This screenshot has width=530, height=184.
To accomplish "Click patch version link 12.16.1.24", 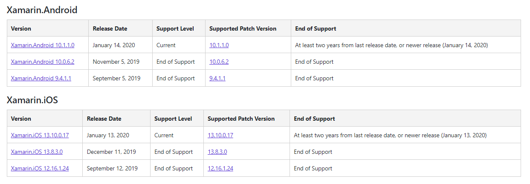I will pyautogui.click(x=220, y=168).
